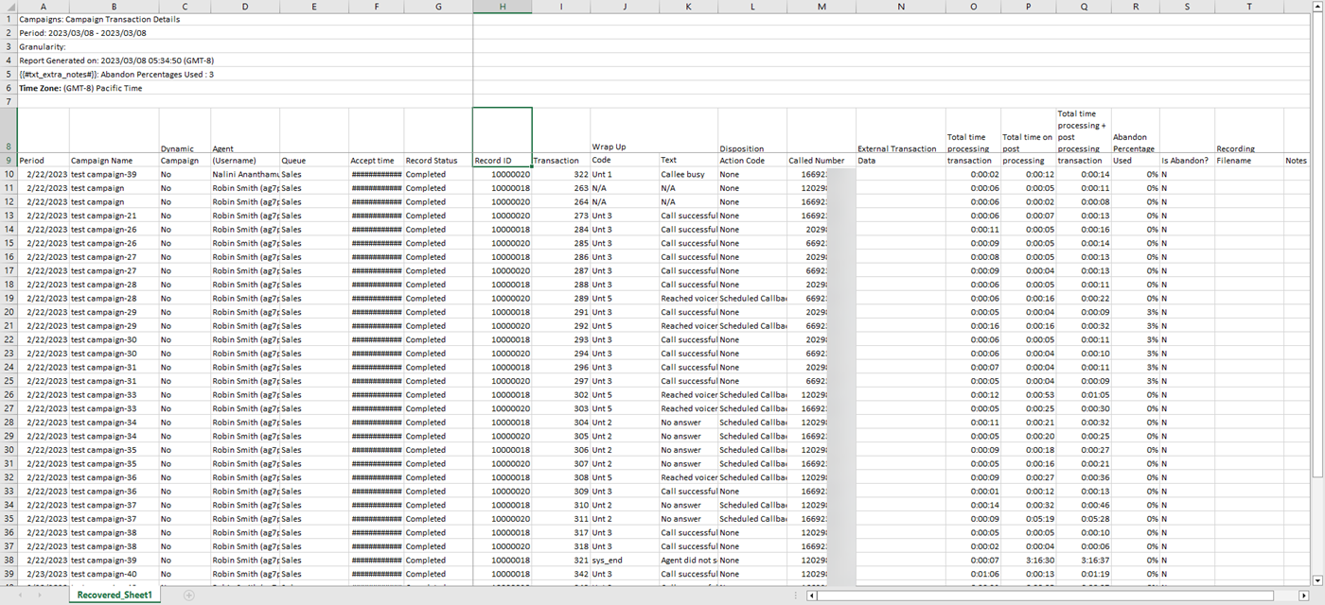This screenshot has width=1325, height=605.
Task: Select row header 1
Action: point(9,19)
